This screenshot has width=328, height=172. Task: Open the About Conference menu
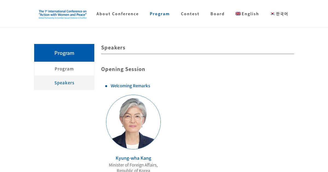coord(118,14)
